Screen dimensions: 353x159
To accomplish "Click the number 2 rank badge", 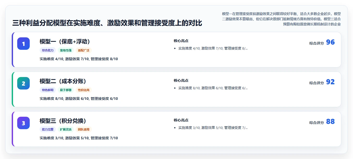I will click(x=23, y=83).
